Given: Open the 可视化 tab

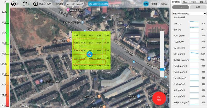Looking at the screenshot, I should 193,2.
